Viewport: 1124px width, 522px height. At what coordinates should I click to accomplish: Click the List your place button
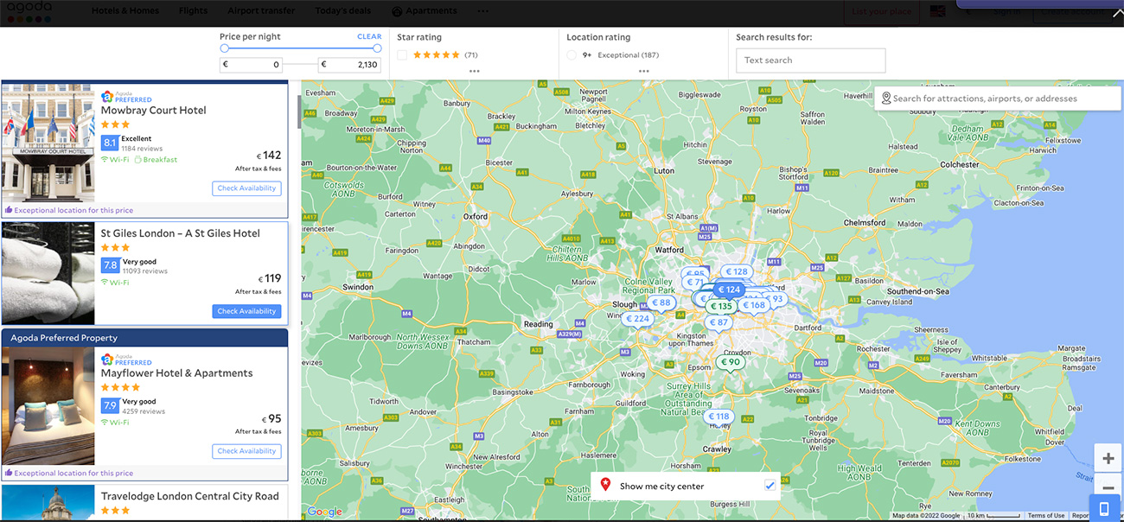[x=881, y=11]
